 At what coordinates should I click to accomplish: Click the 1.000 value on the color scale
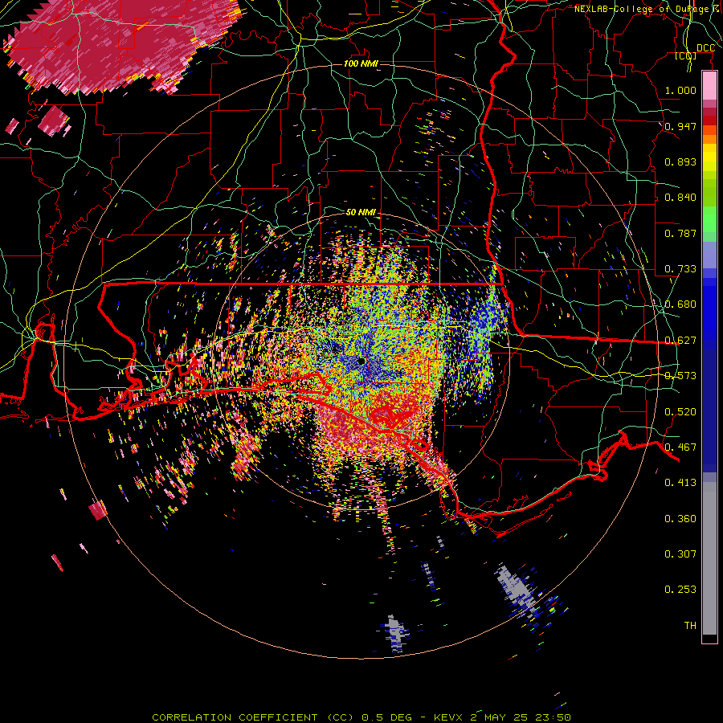coord(680,90)
